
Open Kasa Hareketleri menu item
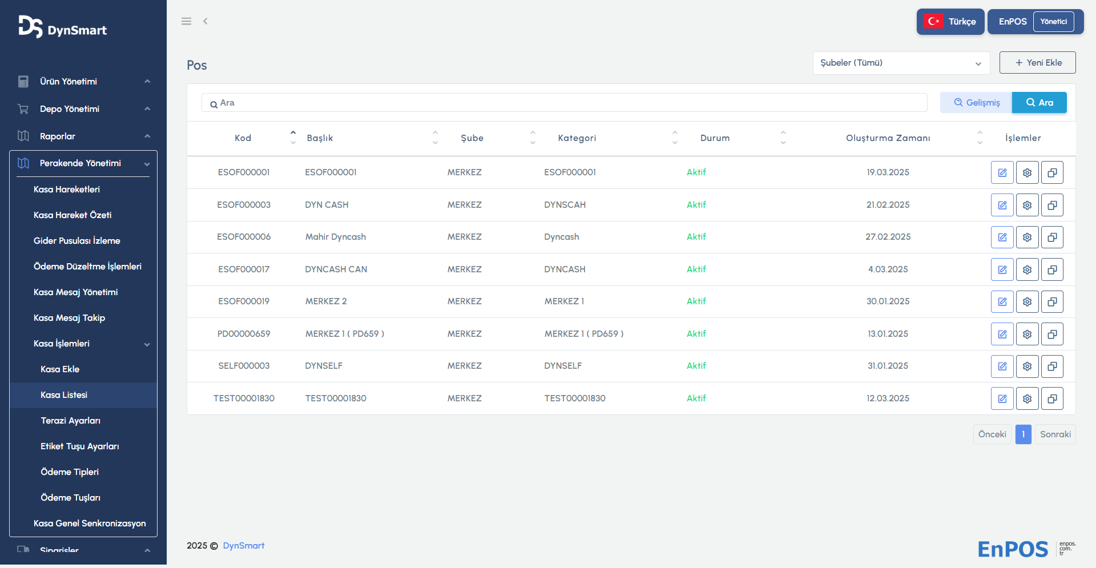coord(67,190)
